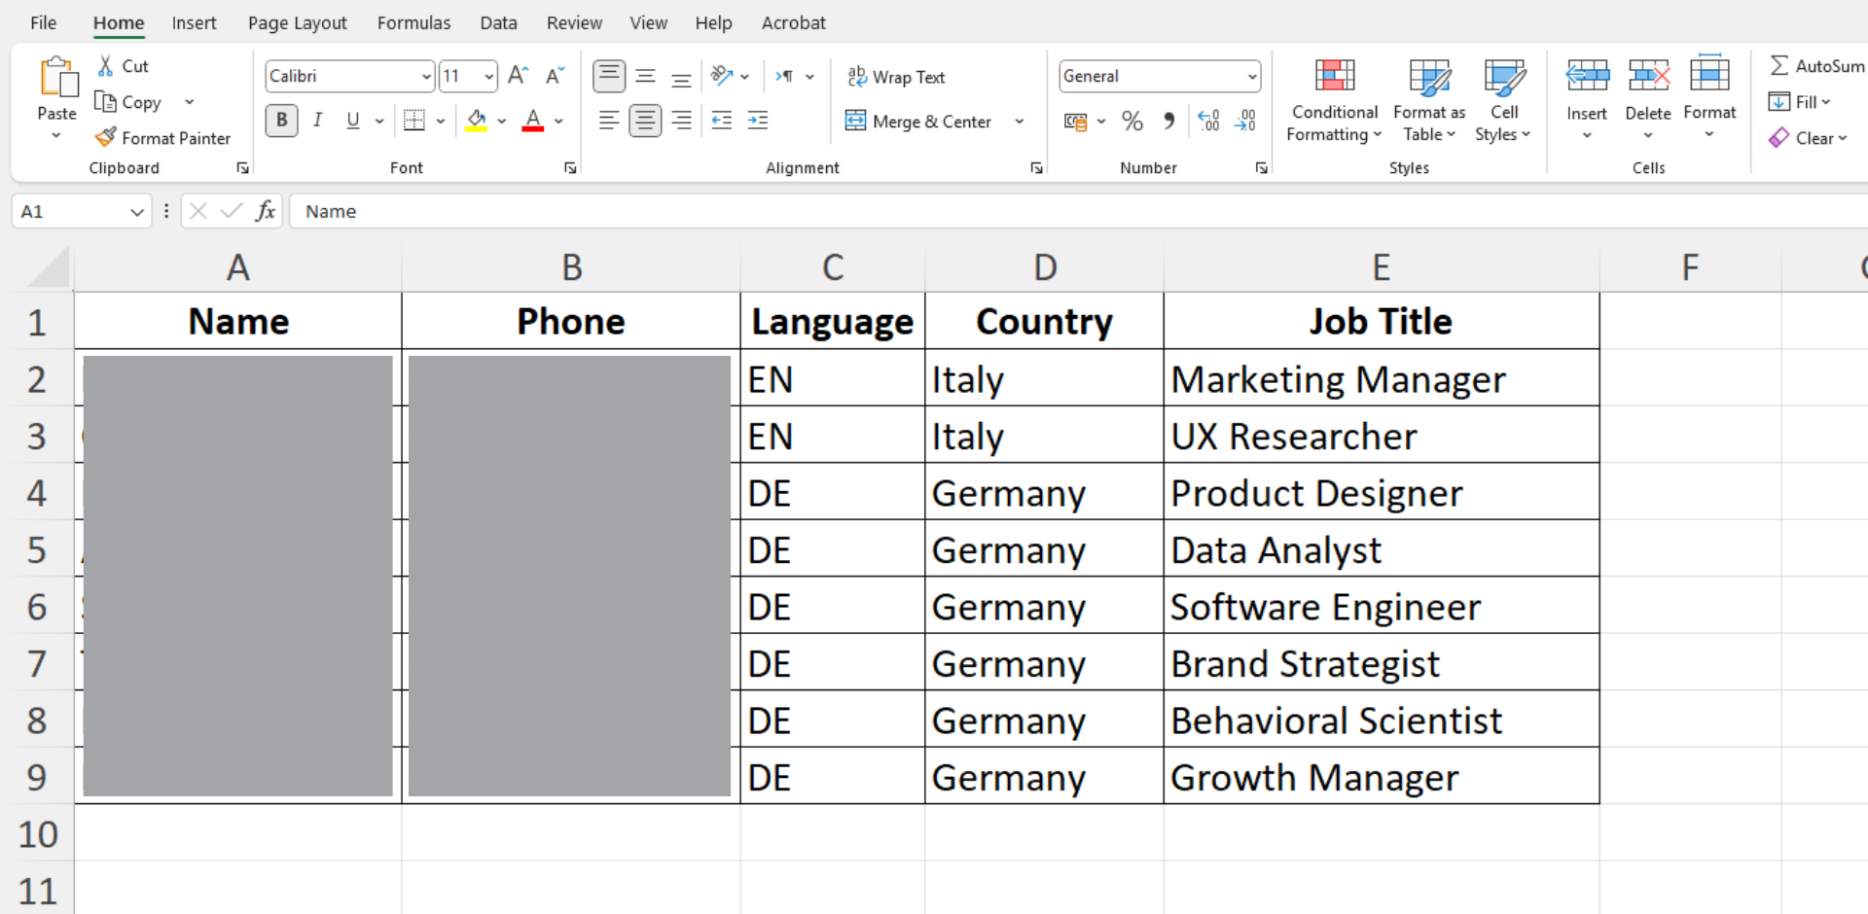Open Conditional Formatting menu
This screenshot has height=914, width=1868.
[x=1334, y=99]
